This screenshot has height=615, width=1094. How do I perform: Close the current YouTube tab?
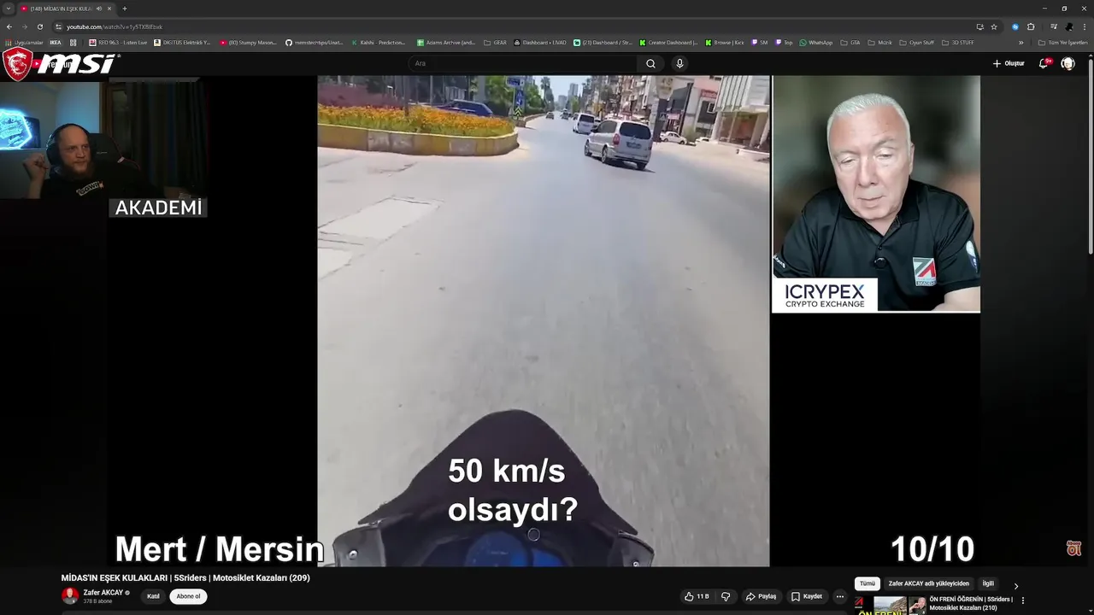click(x=109, y=9)
